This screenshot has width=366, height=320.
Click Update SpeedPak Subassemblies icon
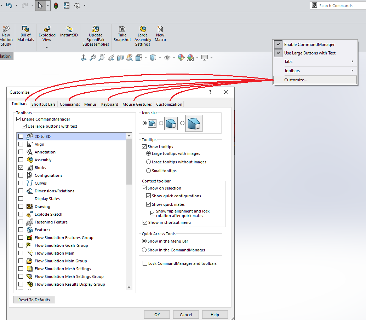pyautogui.click(x=96, y=29)
